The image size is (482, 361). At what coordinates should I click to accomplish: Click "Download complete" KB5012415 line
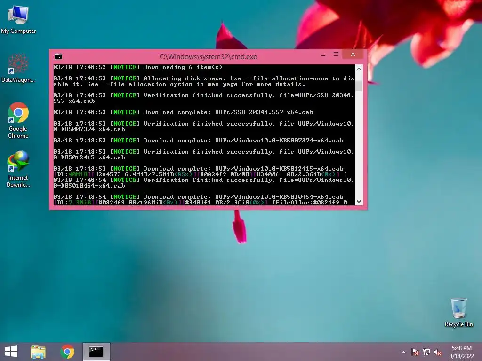click(198, 169)
